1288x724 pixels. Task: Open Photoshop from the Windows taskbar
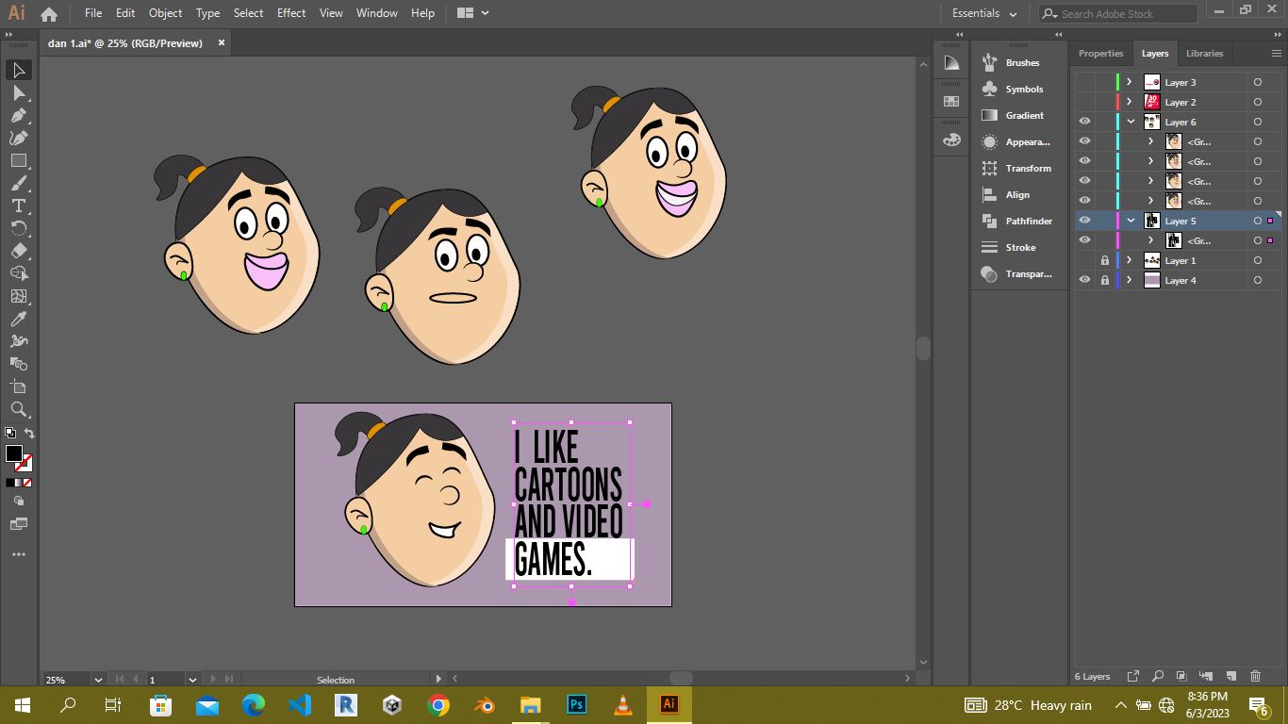[576, 704]
